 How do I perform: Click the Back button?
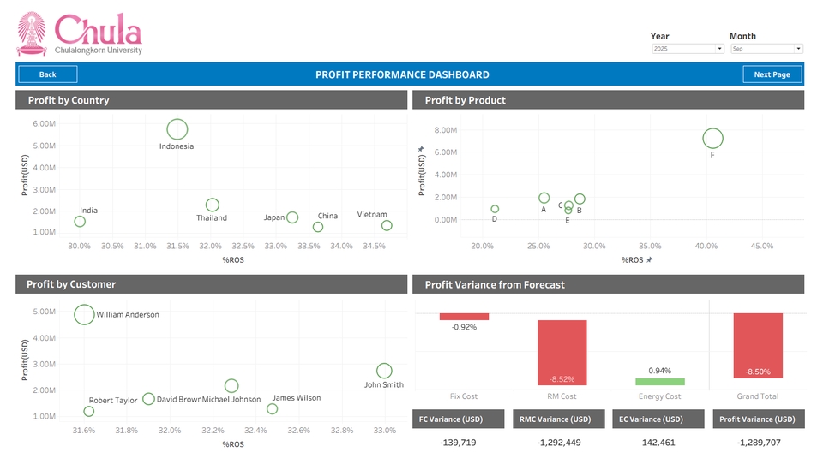pyautogui.click(x=48, y=74)
